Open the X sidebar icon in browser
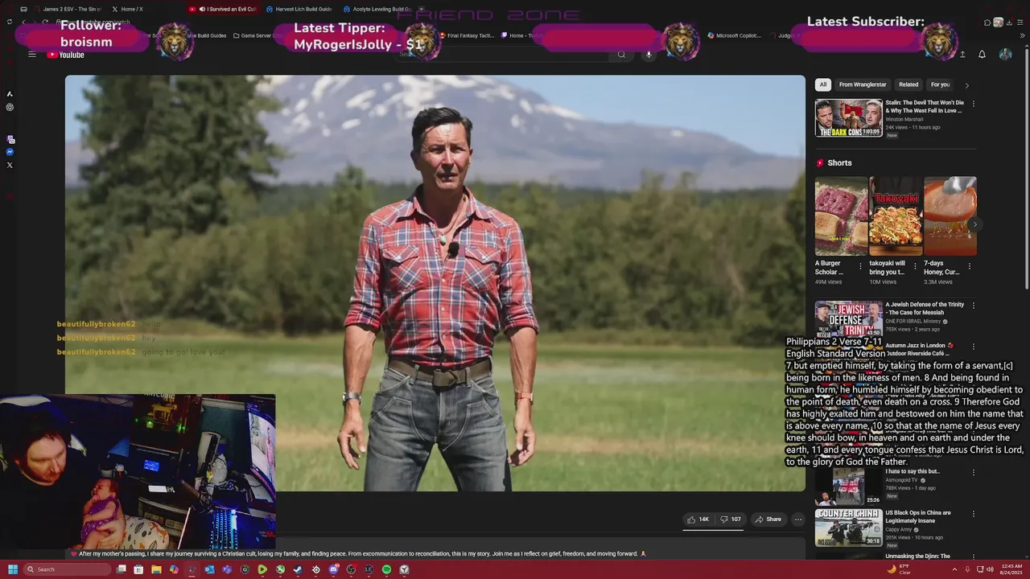 point(10,165)
